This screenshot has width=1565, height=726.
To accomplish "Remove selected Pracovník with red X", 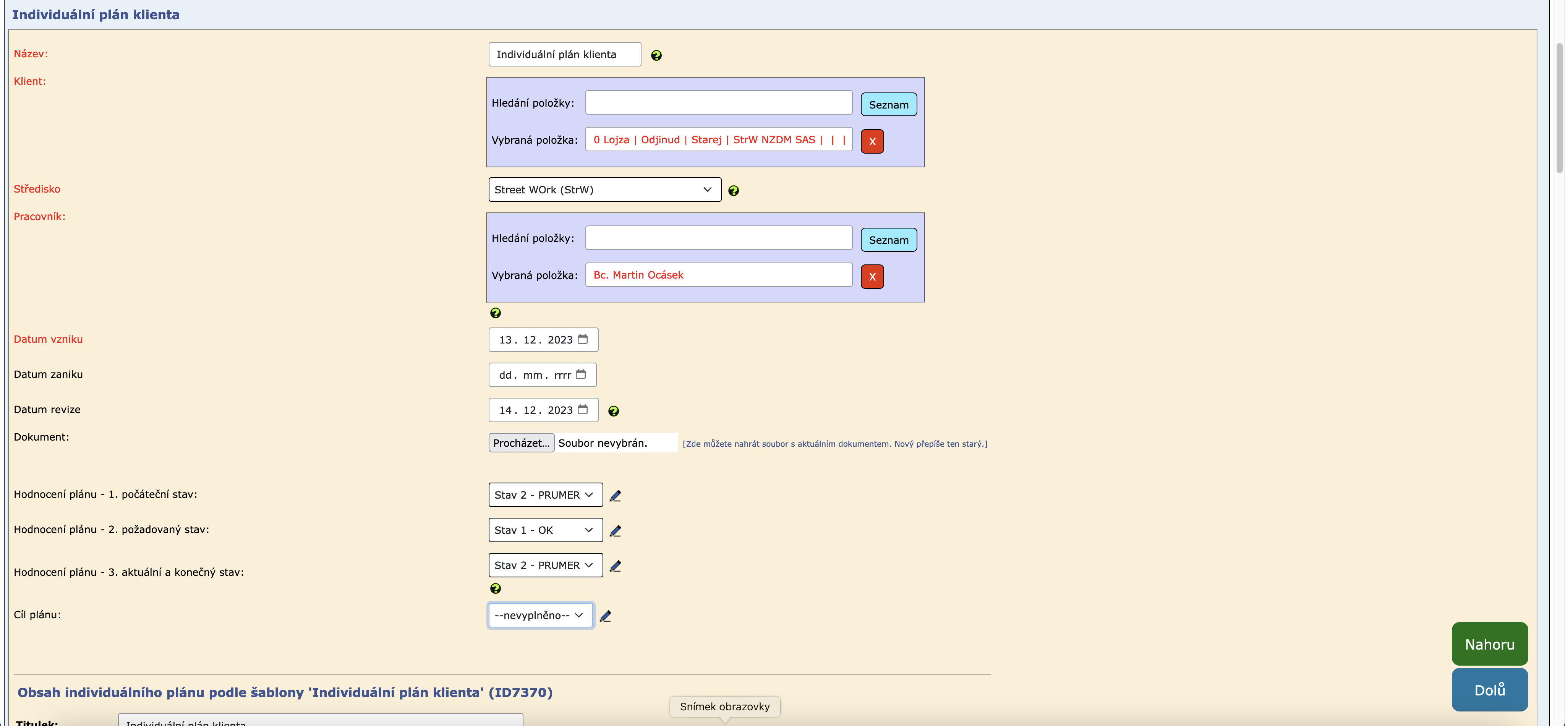I will coord(872,277).
